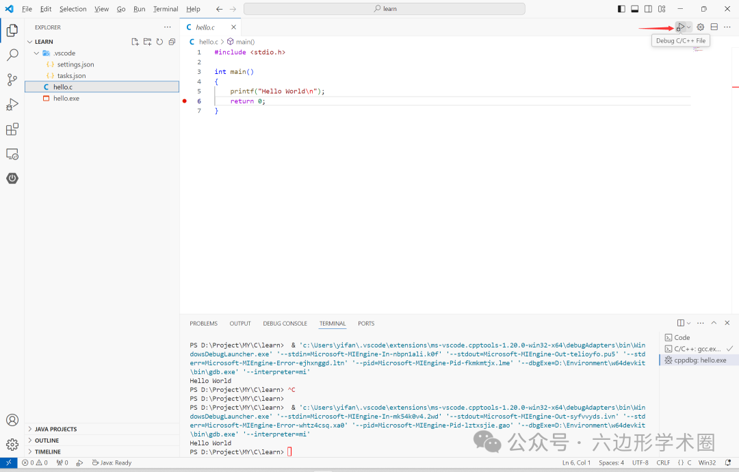Open the Search view in the sidebar
Viewport: 739px width, 472px height.
[x=12, y=55]
